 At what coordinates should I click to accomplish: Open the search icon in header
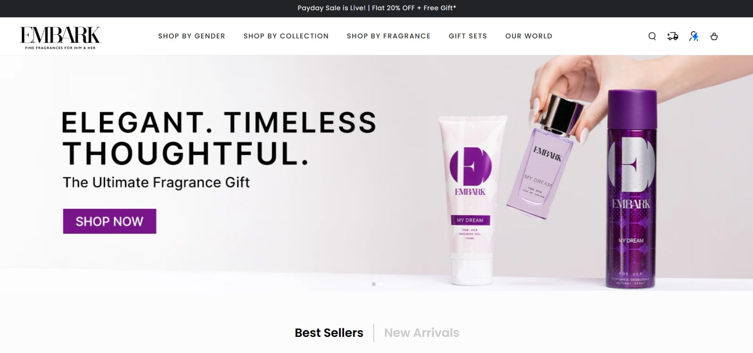652,36
